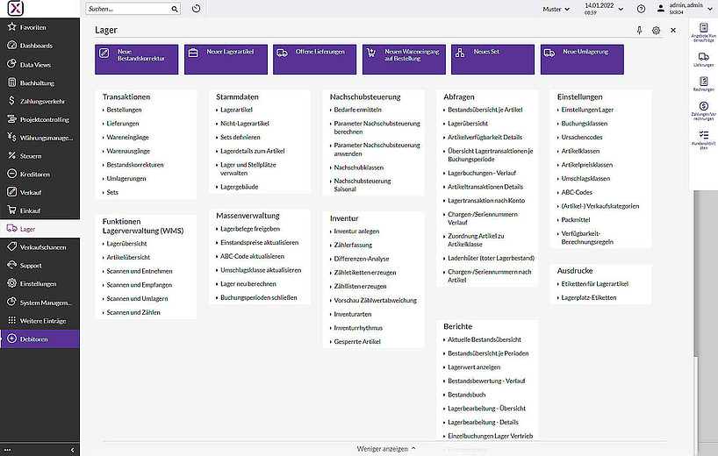Click Offene Lieferungen tile
Screen dimensions: 718x456
click(x=314, y=59)
